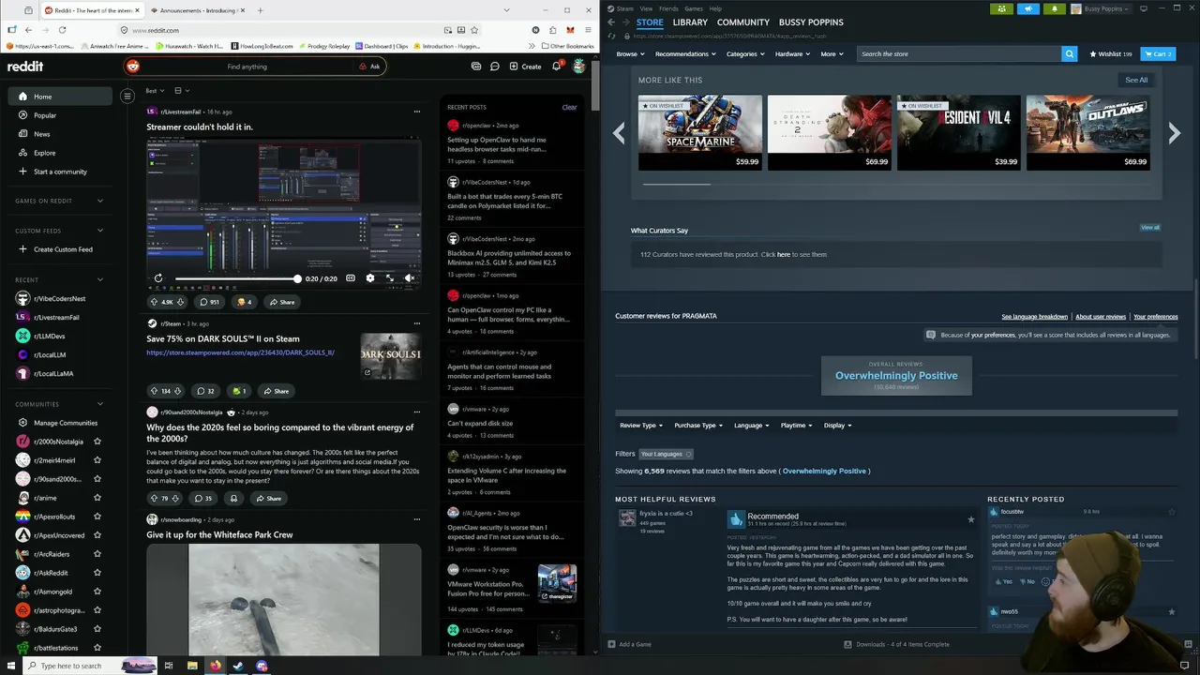Screen dimensions: 1200x675
Task: Open video settings gear on Reddit player
Action: [x=370, y=278]
